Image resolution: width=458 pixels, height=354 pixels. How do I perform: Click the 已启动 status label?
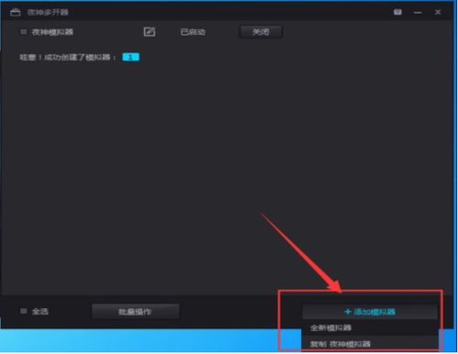click(193, 32)
